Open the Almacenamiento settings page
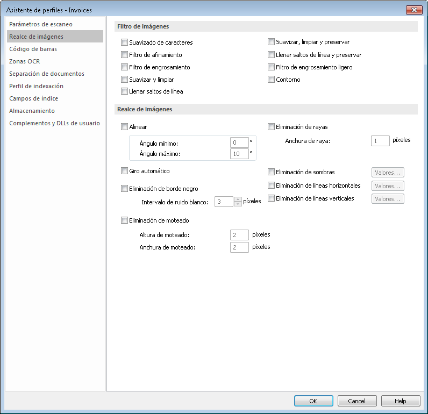Screen dimensions: 428x414 tap(32, 111)
